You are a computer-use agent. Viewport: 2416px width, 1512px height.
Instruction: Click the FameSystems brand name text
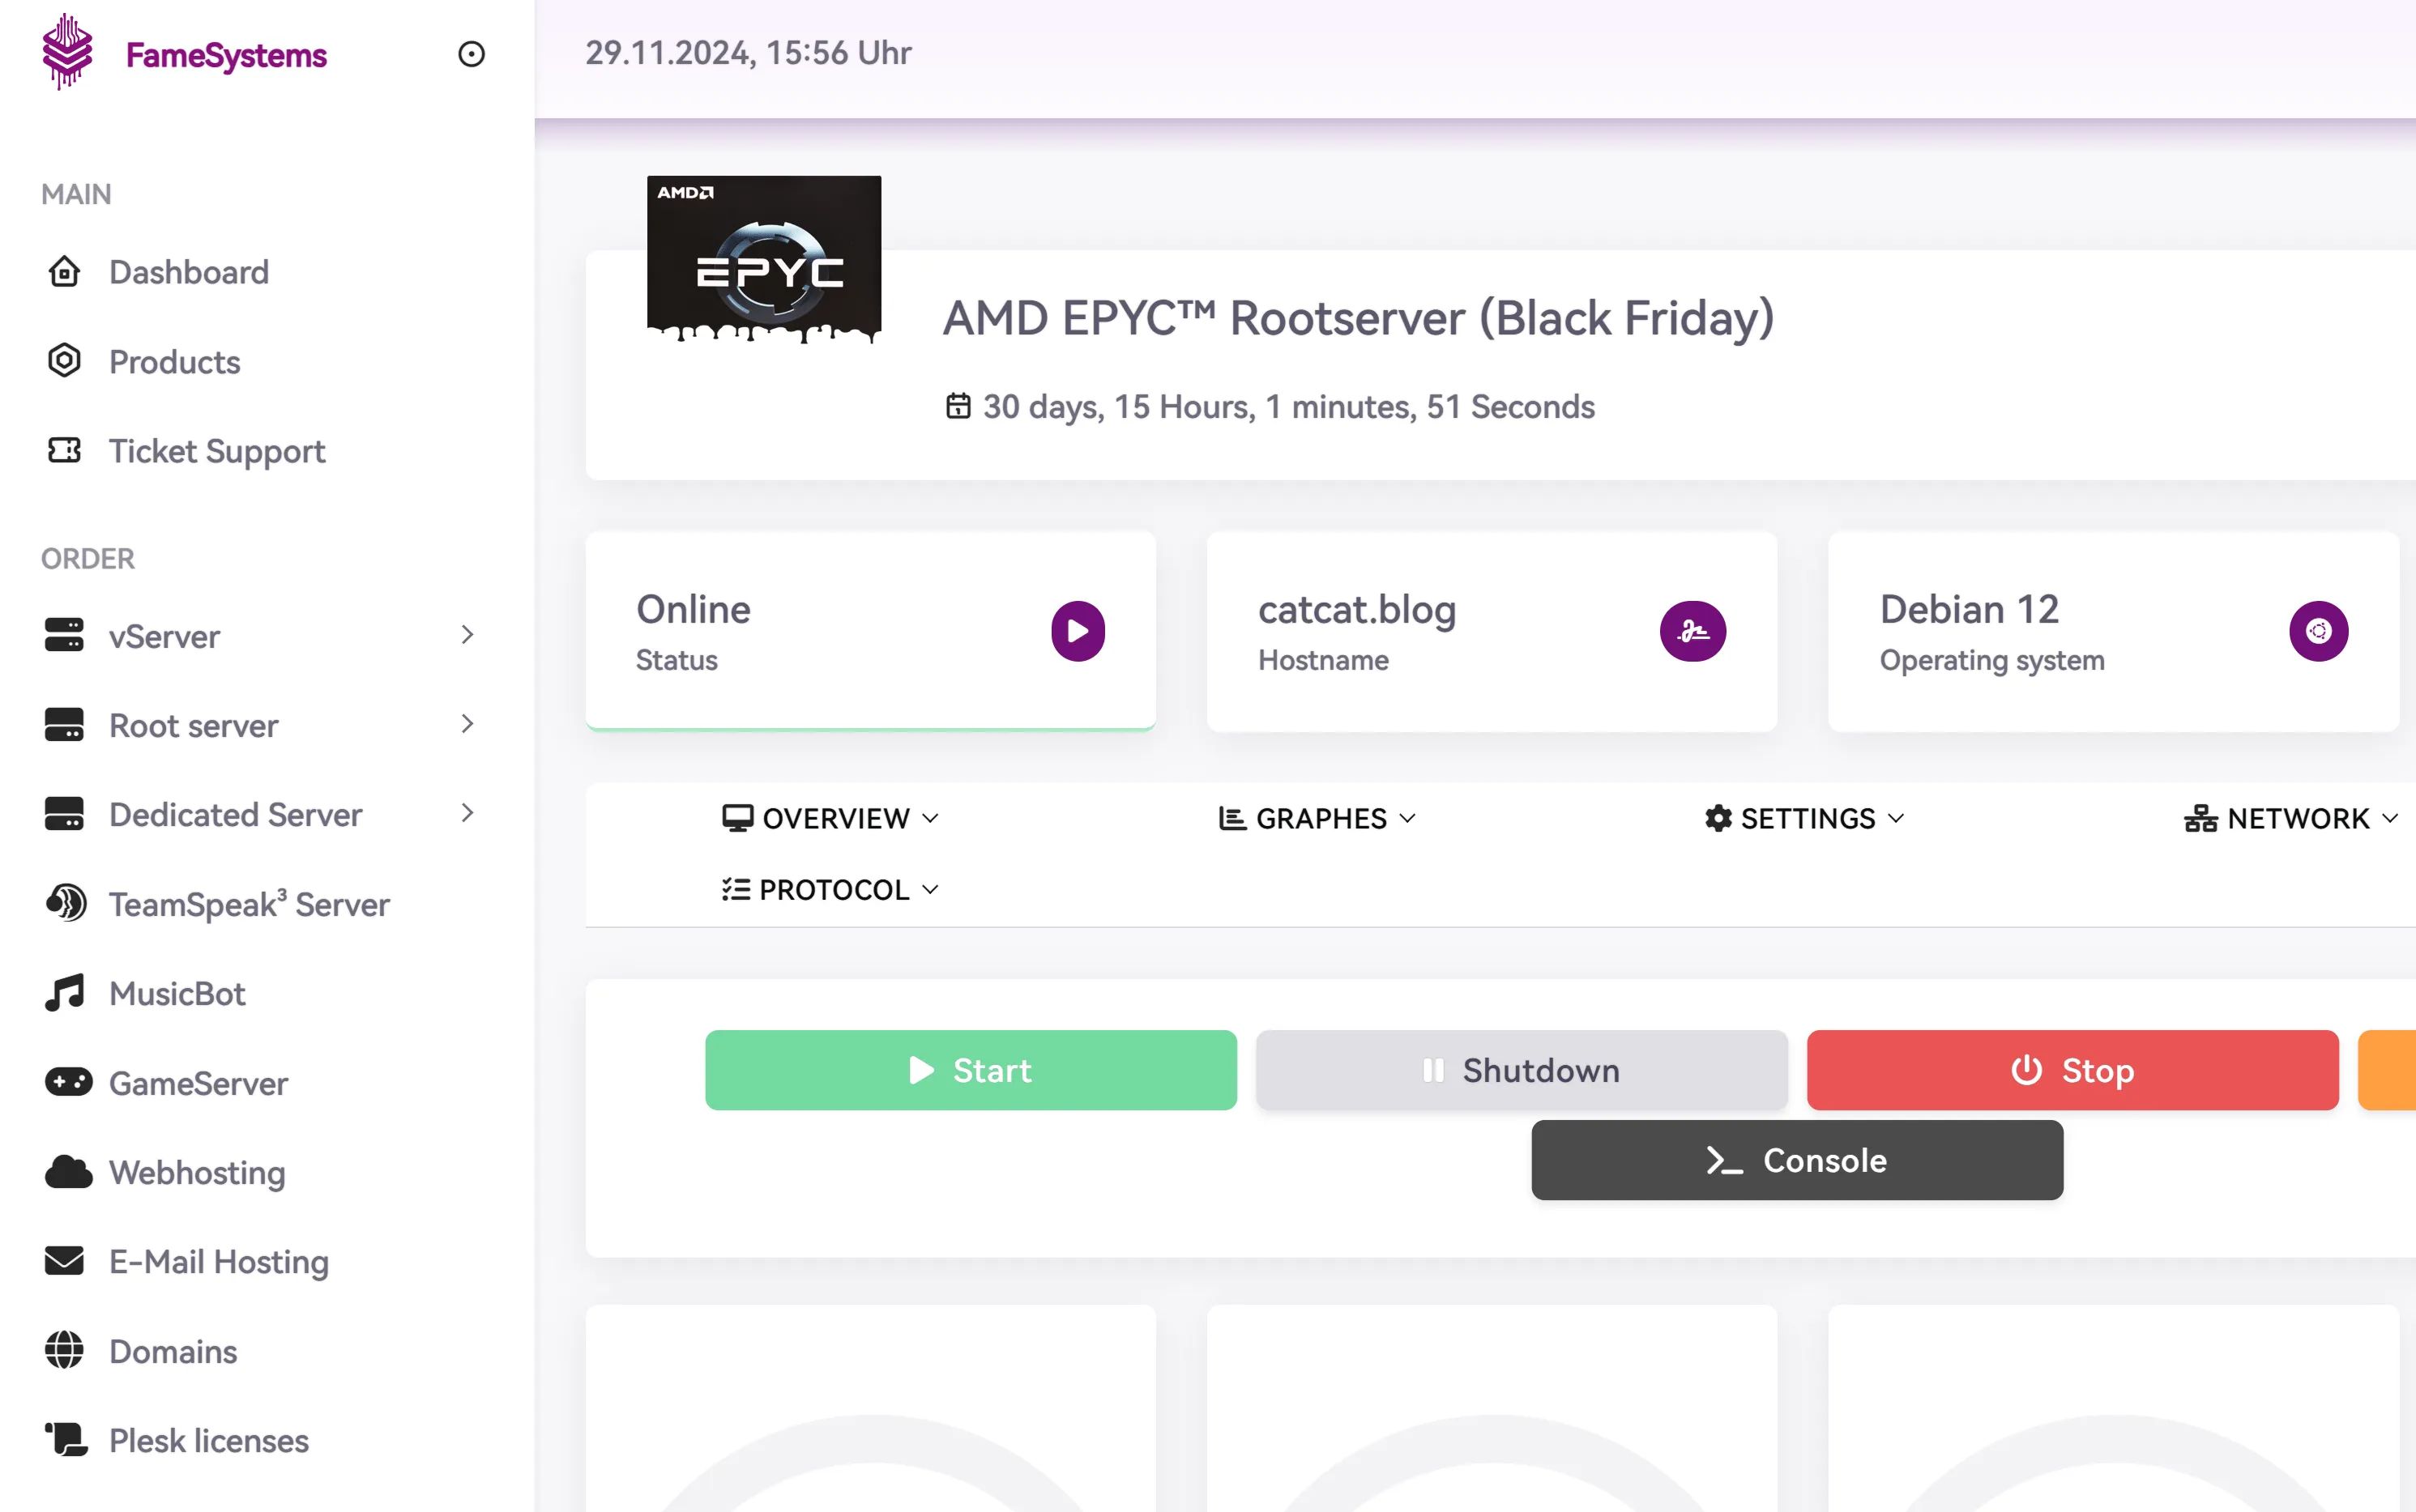pos(226,55)
